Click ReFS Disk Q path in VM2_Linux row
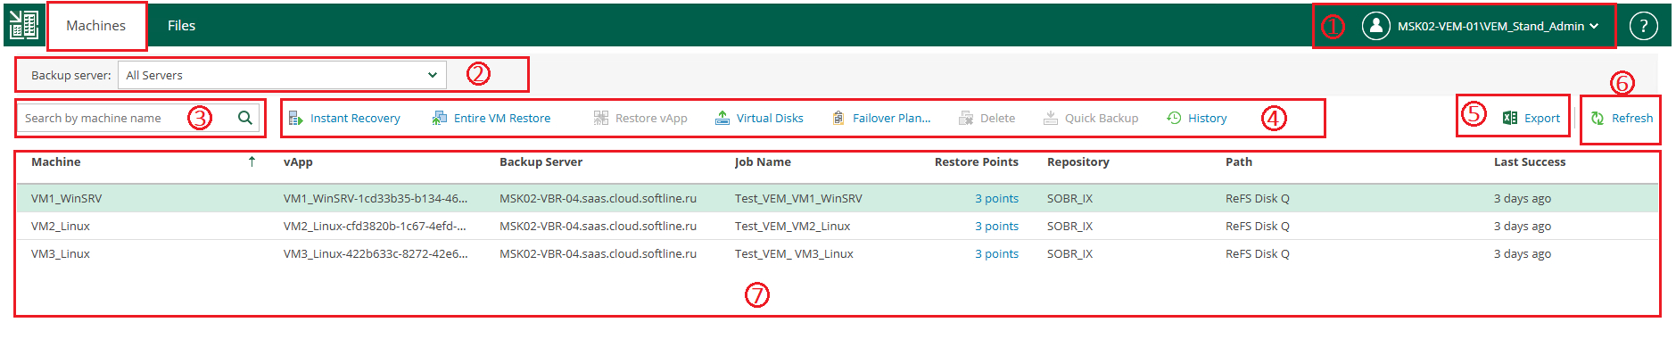Image resolution: width=1676 pixels, height=339 pixels. [x=1258, y=226]
